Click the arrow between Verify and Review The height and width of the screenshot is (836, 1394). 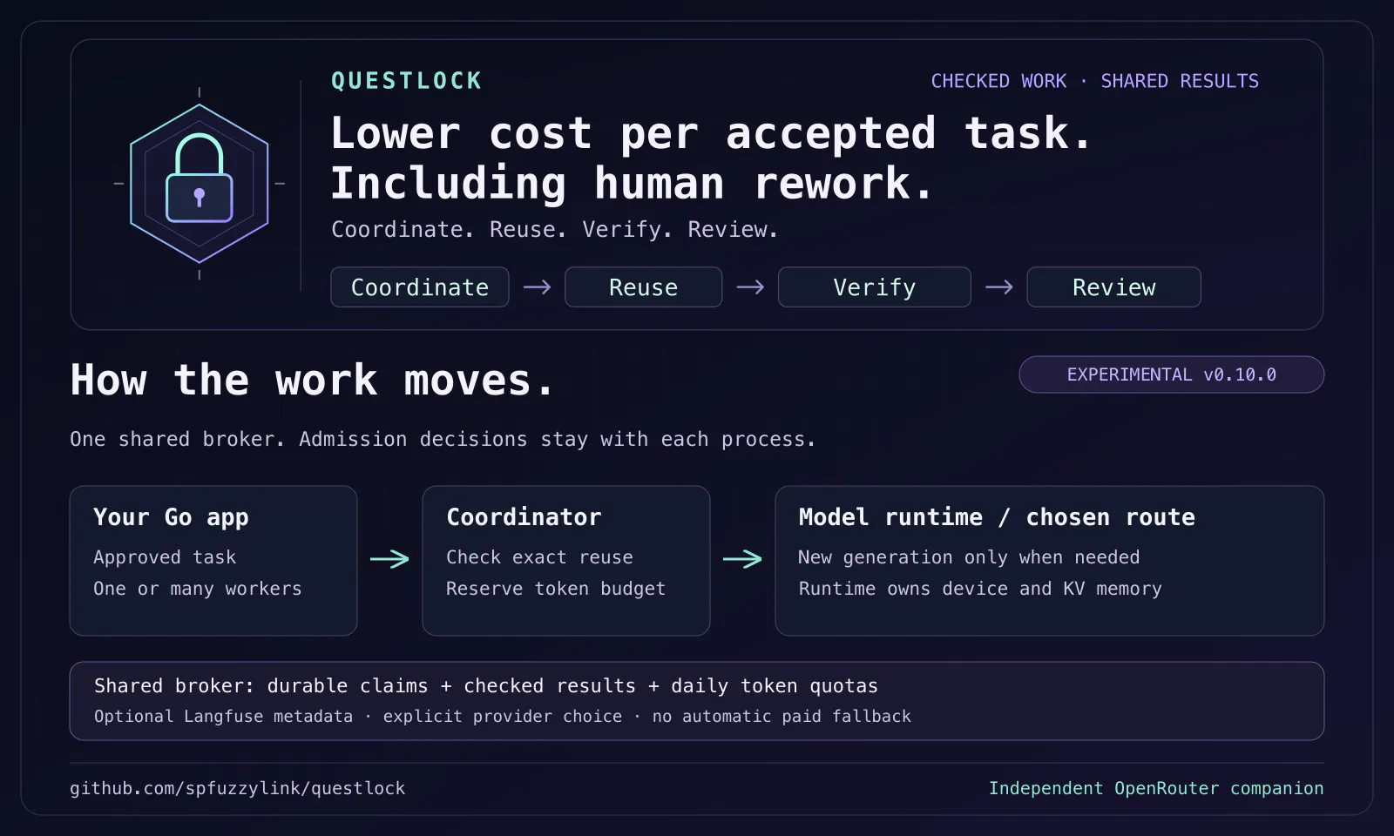(x=998, y=287)
